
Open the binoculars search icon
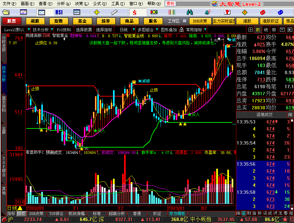click(189, 12)
